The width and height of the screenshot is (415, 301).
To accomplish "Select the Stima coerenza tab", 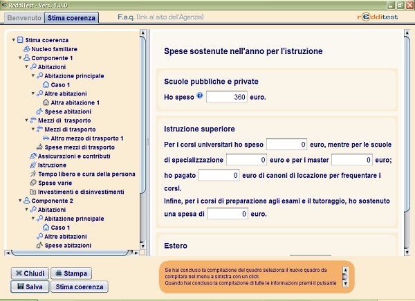I will tap(71, 18).
